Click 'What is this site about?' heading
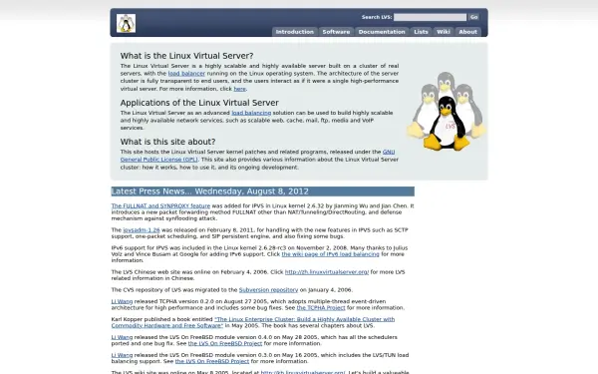Image resolution: width=598 pixels, height=374 pixels. coord(167,142)
